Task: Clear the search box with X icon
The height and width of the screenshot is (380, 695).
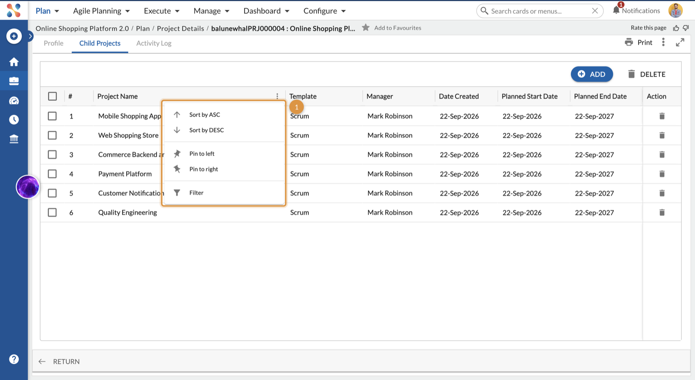Action: point(595,11)
